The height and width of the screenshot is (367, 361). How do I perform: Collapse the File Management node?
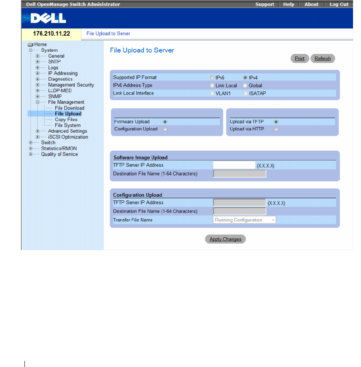[x=37, y=102]
